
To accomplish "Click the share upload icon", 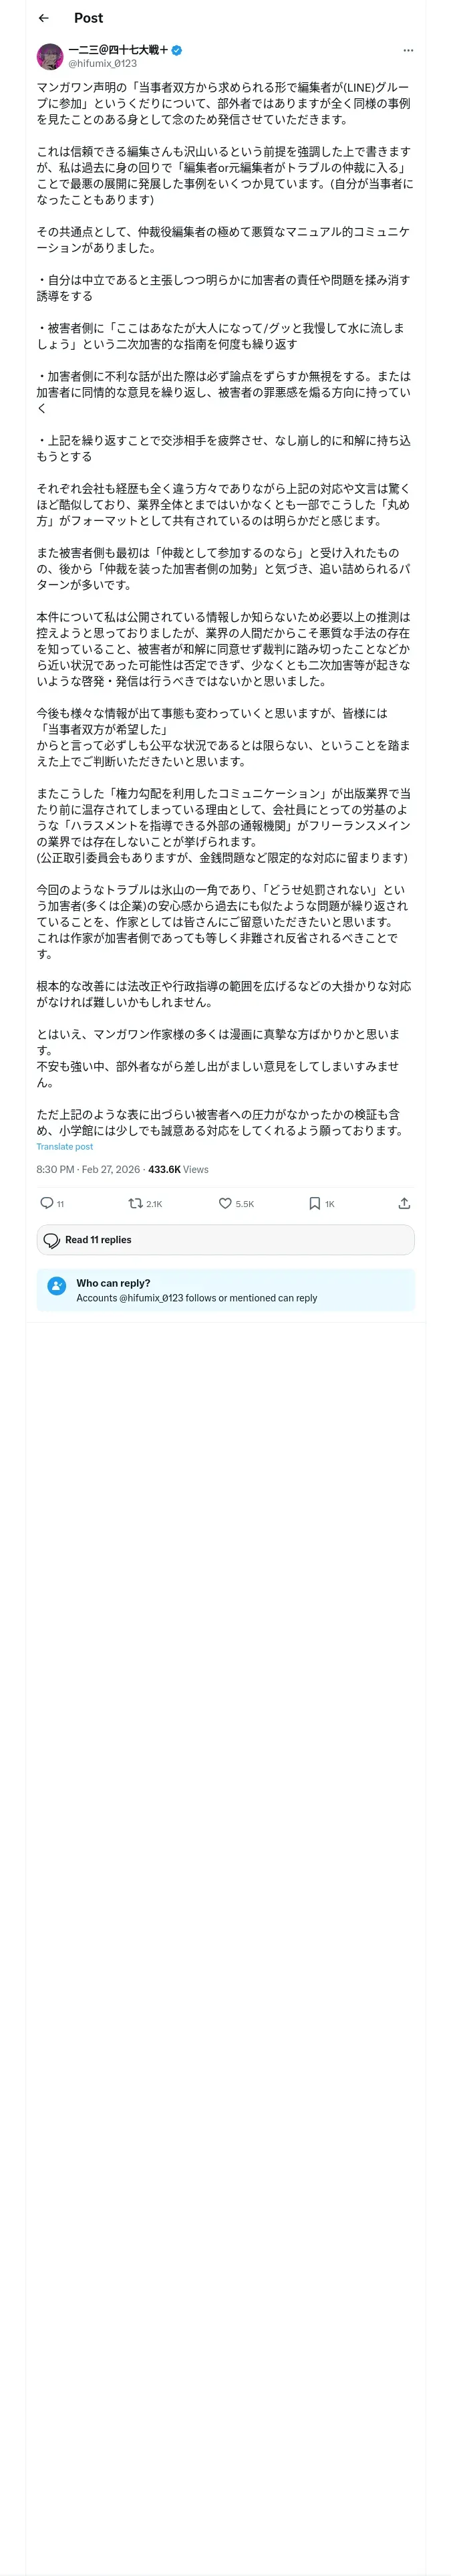I will coord(404,1203).
